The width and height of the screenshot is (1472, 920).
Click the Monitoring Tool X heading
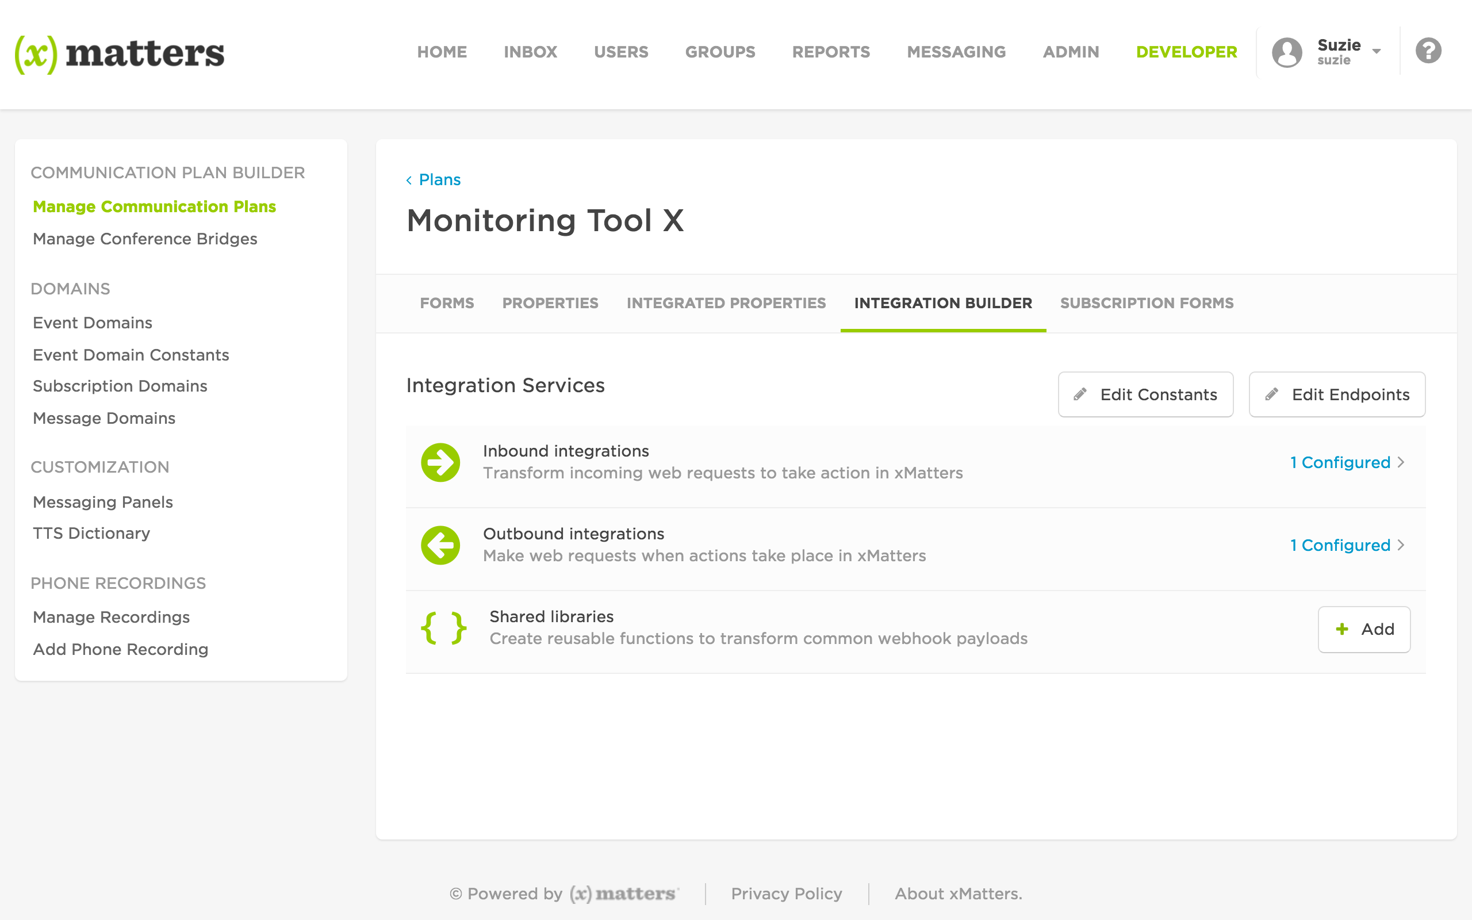546,220
